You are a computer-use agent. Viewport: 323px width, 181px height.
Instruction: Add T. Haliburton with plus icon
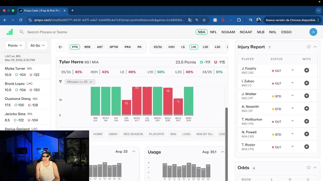coord(307,121)
